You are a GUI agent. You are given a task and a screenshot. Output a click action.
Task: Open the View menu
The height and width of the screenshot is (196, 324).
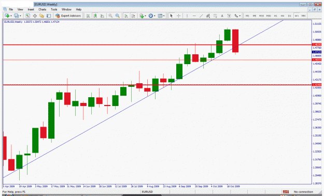(20, 9)
